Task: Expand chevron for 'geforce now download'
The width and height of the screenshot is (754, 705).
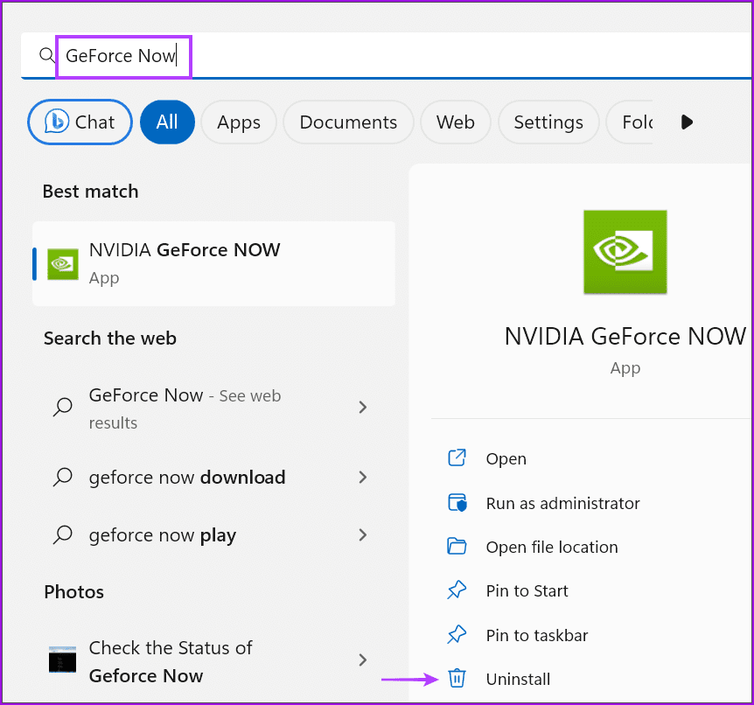Action: (x=363, y=478)
